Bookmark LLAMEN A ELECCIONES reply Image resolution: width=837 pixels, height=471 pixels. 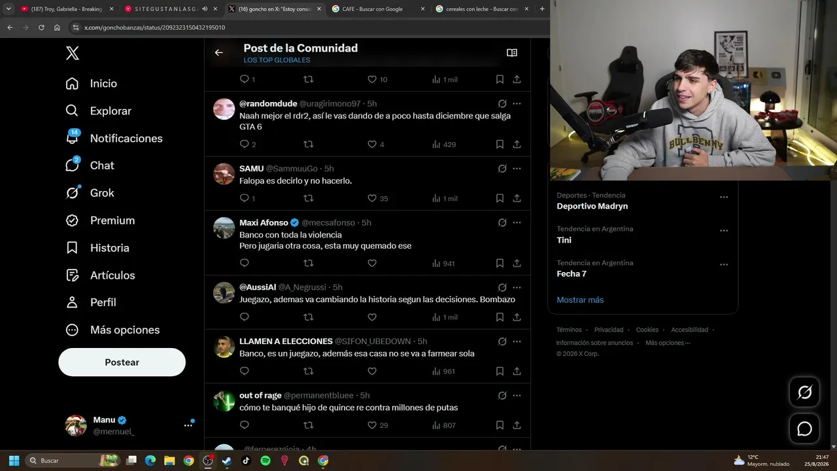pos(500,372)
